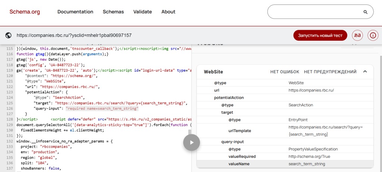382x172 pixels.
Task: Click code line 118 gtag config
Action: click(50, 65)
